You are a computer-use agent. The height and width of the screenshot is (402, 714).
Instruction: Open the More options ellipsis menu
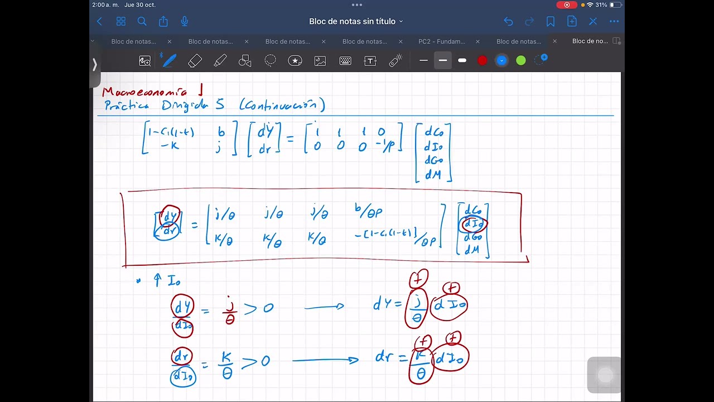614,21
